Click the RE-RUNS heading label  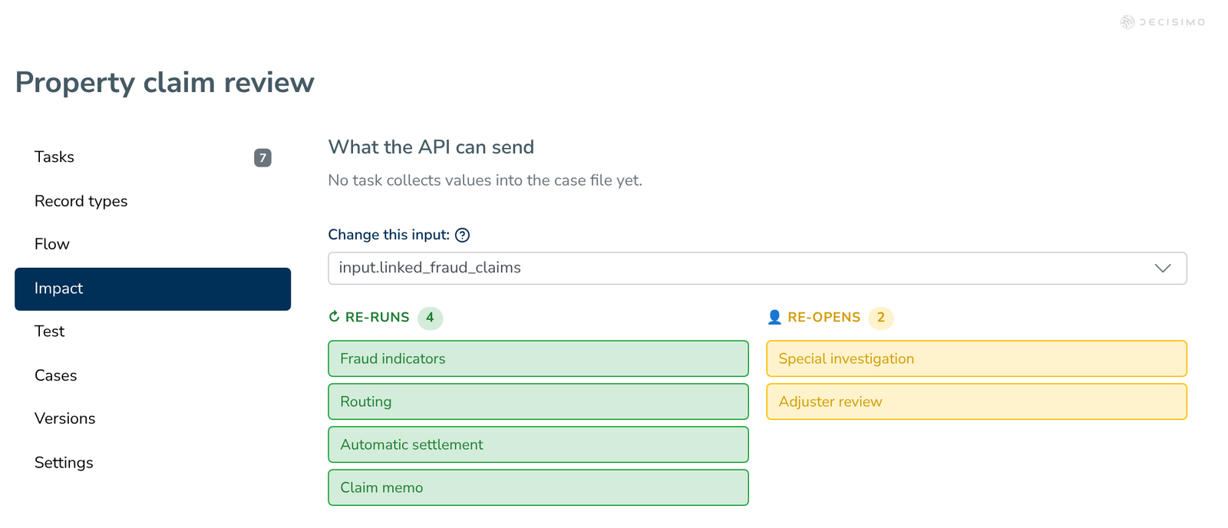pyautogui.click(x=377, y=317)
